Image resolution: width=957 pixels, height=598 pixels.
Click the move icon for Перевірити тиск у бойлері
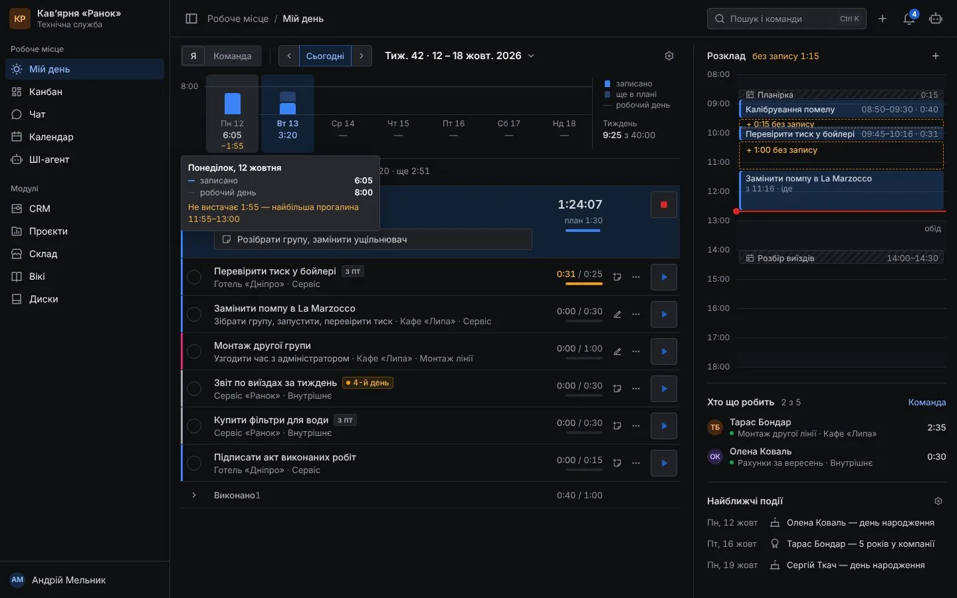pos(617,277)
